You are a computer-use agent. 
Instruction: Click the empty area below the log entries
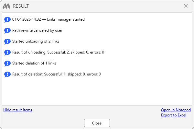(97, 92)
